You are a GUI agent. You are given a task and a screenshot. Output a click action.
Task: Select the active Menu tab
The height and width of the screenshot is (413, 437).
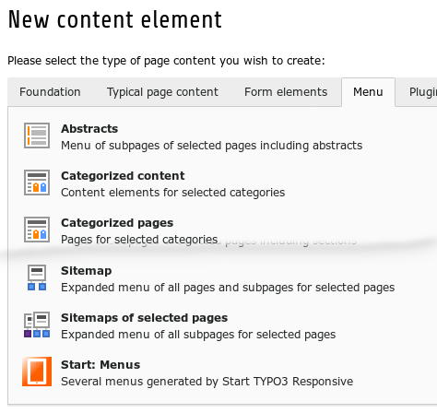coord(368,92)
